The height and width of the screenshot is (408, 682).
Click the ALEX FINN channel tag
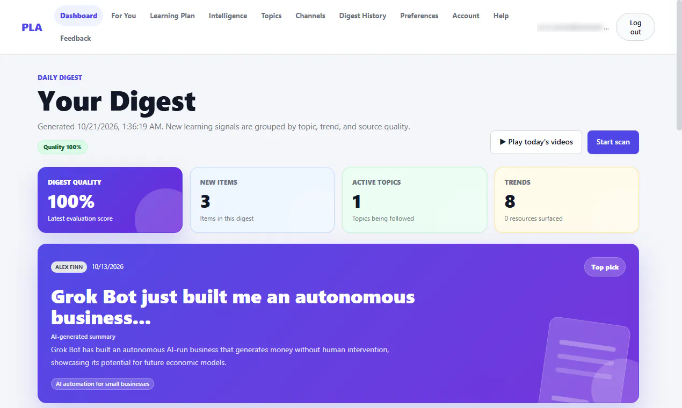pos(69,267)
